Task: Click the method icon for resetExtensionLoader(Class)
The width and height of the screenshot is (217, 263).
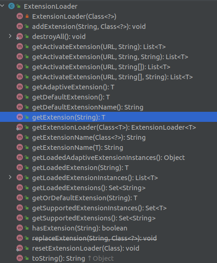Action: pyautogui.click(x=20, y=248)
